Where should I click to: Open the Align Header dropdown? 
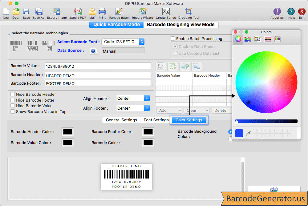pyautogui.click(x=133, y=99)
